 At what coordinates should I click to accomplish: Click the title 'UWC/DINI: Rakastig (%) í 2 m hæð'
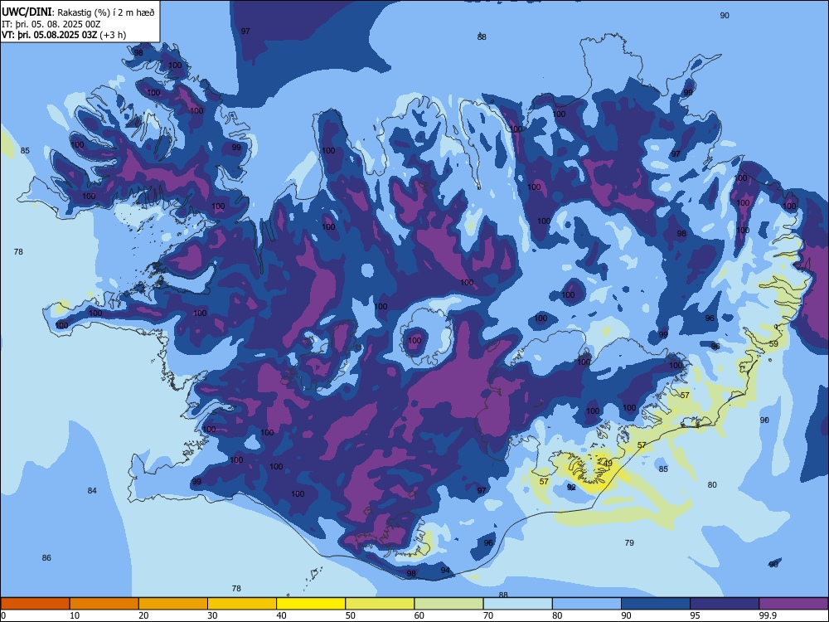78,12
